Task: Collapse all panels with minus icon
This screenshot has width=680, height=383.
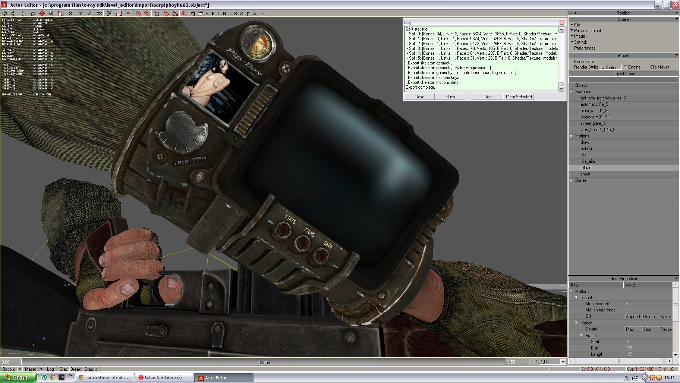Action: (x=570, y=13)
